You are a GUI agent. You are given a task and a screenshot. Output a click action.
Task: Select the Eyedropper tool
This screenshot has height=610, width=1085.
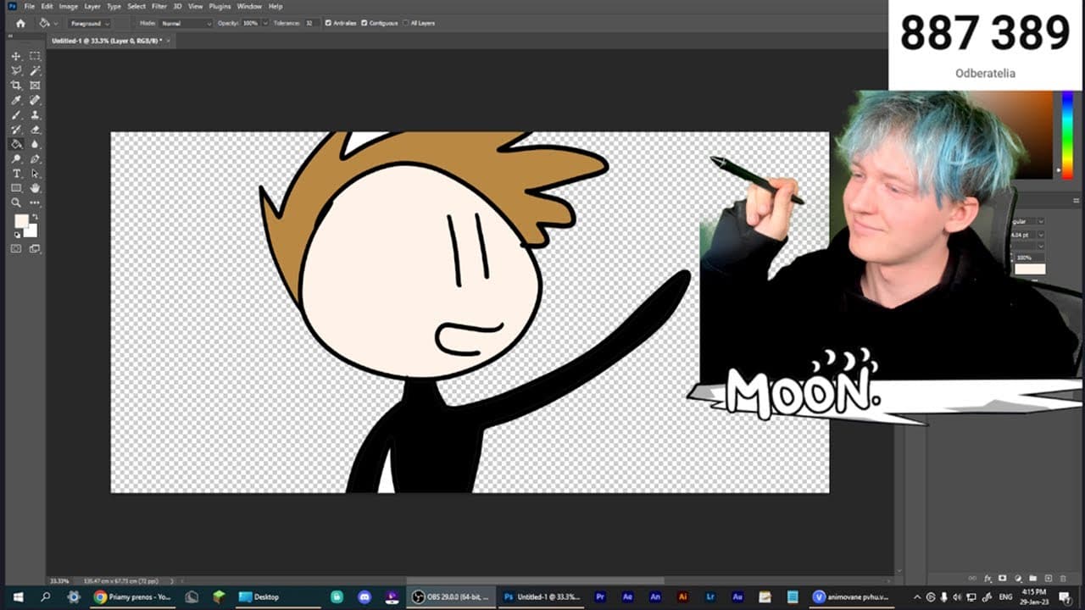pyautogui.click(x=16, y=100)
